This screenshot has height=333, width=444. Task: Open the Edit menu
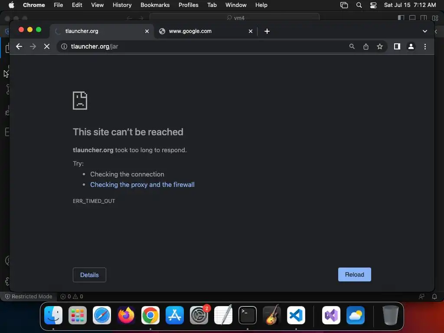[77, 5]
